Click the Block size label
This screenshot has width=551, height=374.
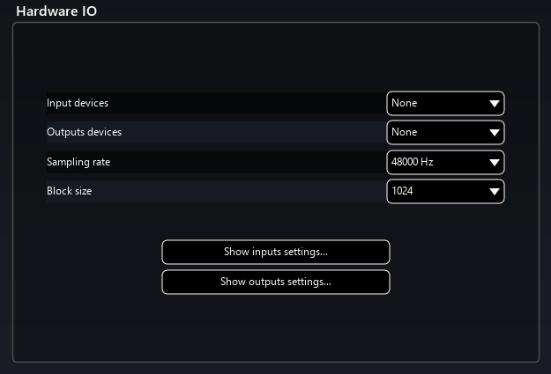(69, 191)
